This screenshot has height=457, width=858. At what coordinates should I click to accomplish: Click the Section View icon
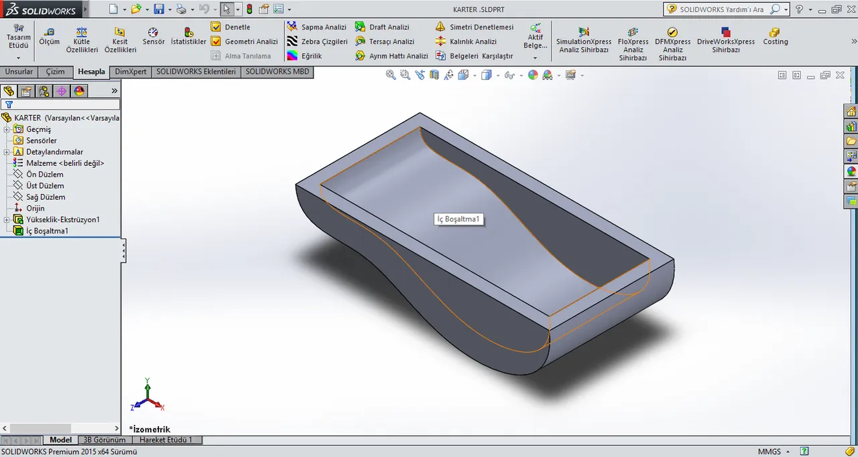click(x=434, y=75)
